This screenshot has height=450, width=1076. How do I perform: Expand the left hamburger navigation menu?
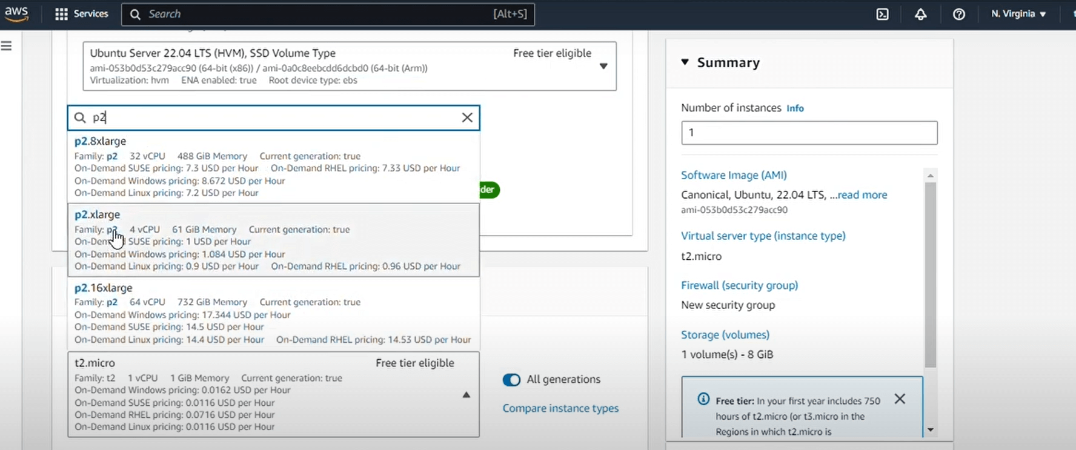tap(7, 46)
